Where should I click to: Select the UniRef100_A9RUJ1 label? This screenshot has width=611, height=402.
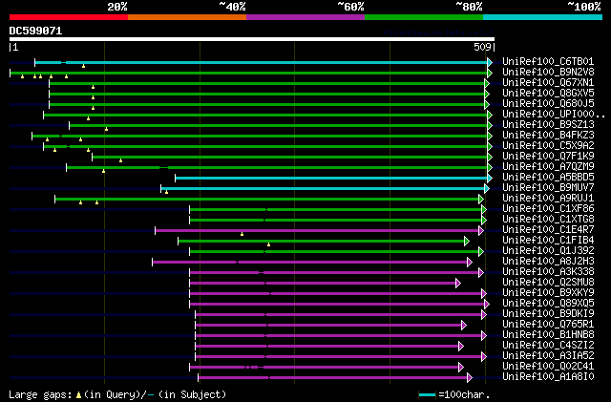coord(548,199)
